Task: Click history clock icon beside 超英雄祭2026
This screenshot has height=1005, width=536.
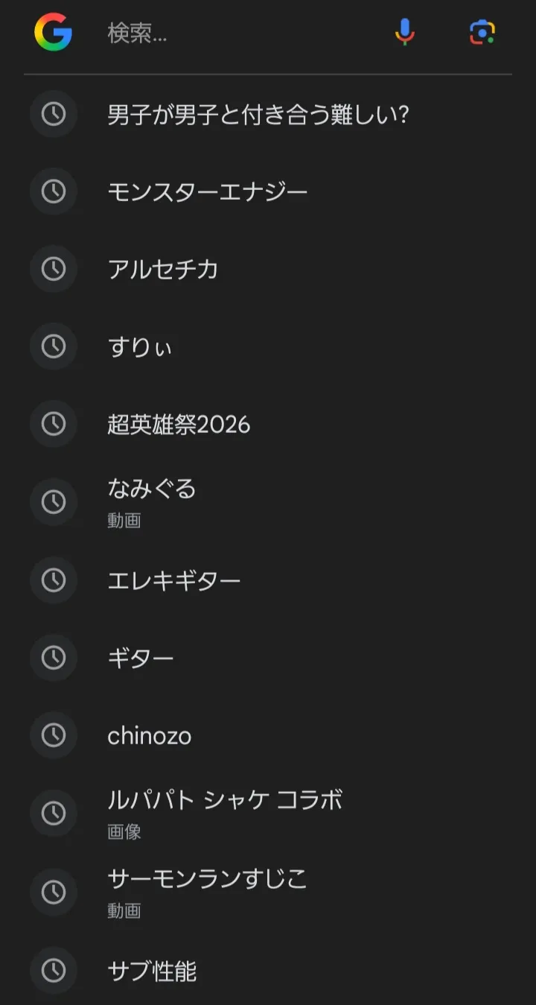Action: pos(54,425)
